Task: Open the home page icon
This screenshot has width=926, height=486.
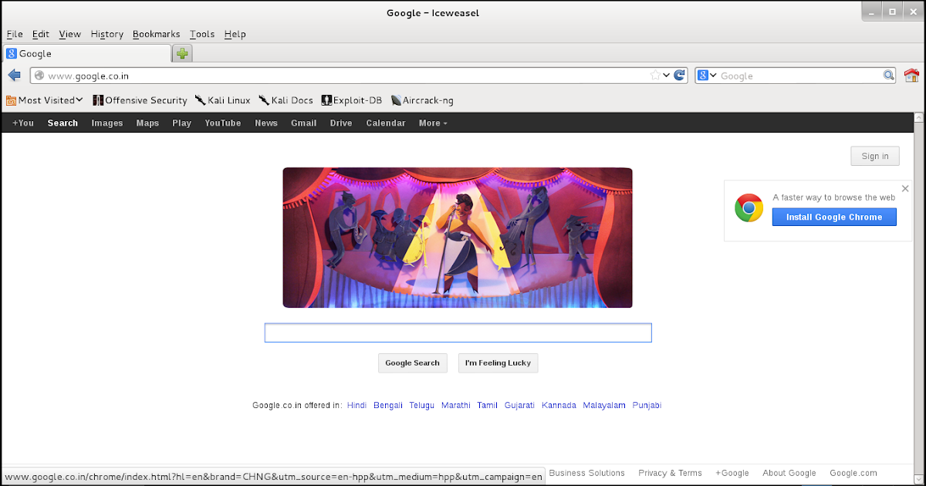Action: [x=912, y=75]
